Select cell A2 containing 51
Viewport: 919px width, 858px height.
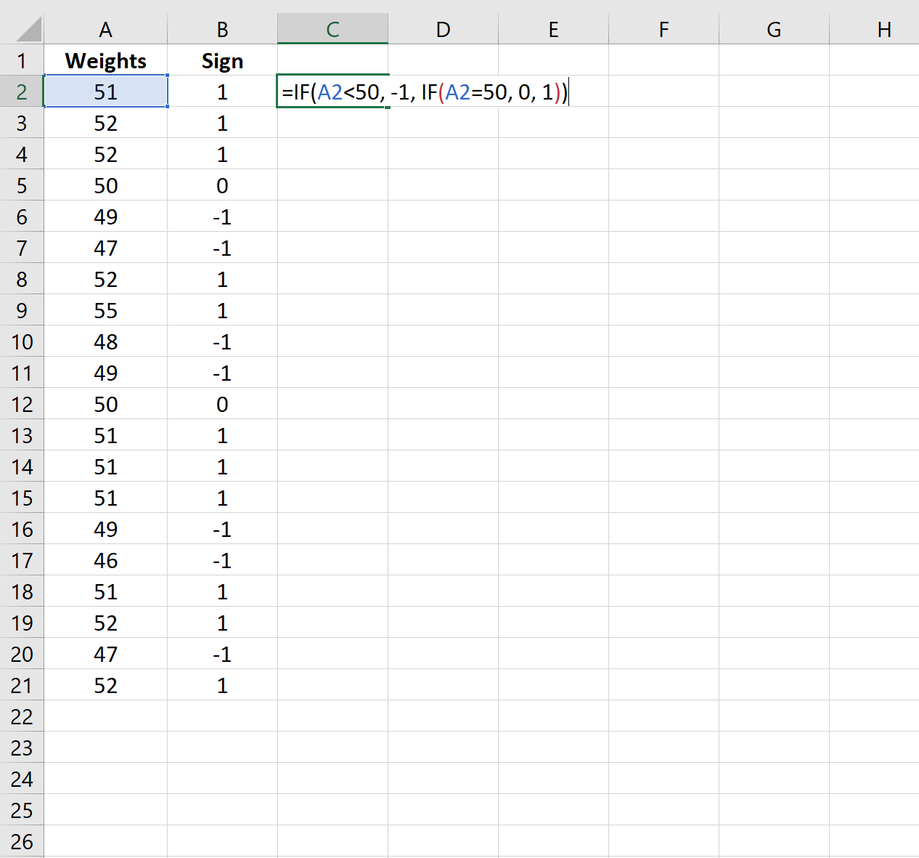(106, 92)
